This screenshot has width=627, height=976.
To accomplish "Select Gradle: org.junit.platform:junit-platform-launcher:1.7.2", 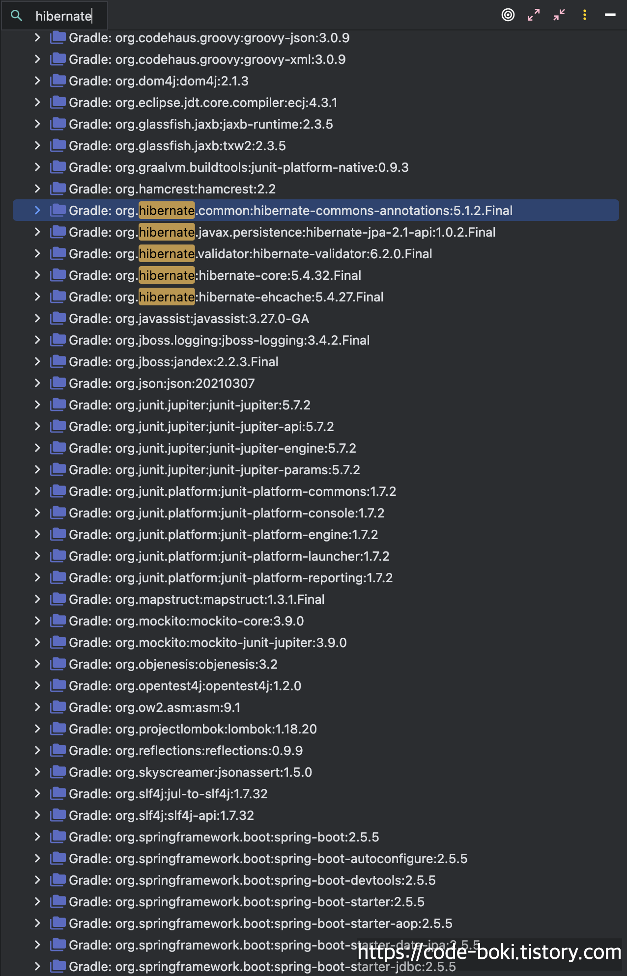I will click(229, 556).
